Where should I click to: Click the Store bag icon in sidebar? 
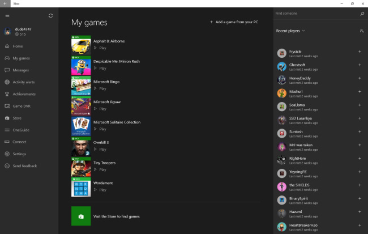click(x=7, y=118)
